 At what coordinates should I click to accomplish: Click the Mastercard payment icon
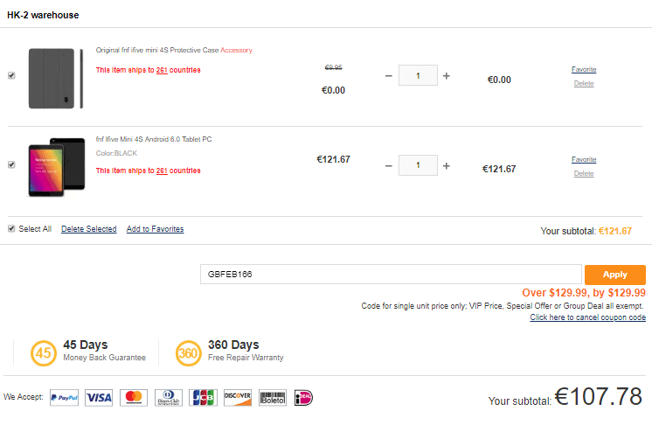click(x=134, y=398)
